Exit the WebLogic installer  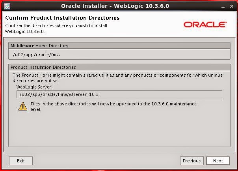pos(21,161)
